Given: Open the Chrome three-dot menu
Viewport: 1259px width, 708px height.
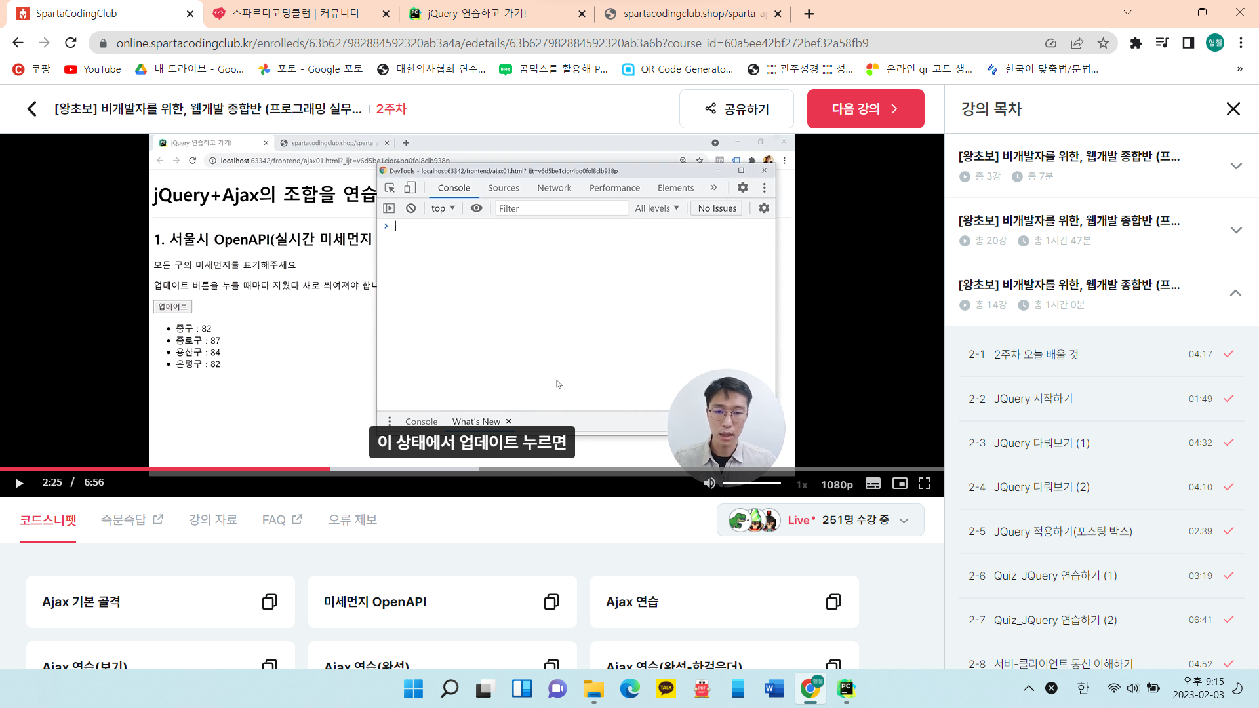Looking at the screenshot, I should pyautogui.click(x=1241, y=43).
